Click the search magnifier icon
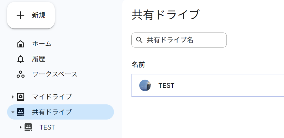Viewport: 284px width, 138px height. coord(139,40)
